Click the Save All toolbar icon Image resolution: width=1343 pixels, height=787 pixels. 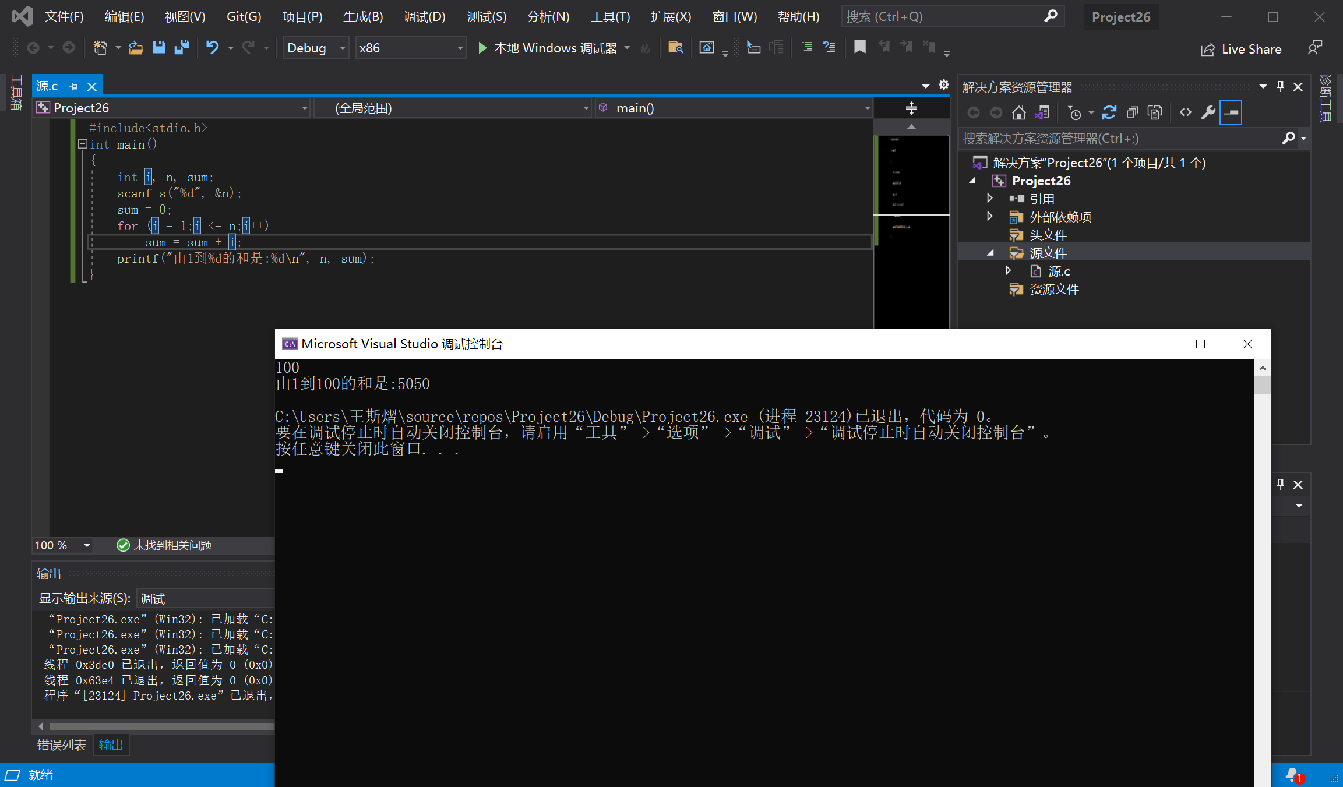182,48
